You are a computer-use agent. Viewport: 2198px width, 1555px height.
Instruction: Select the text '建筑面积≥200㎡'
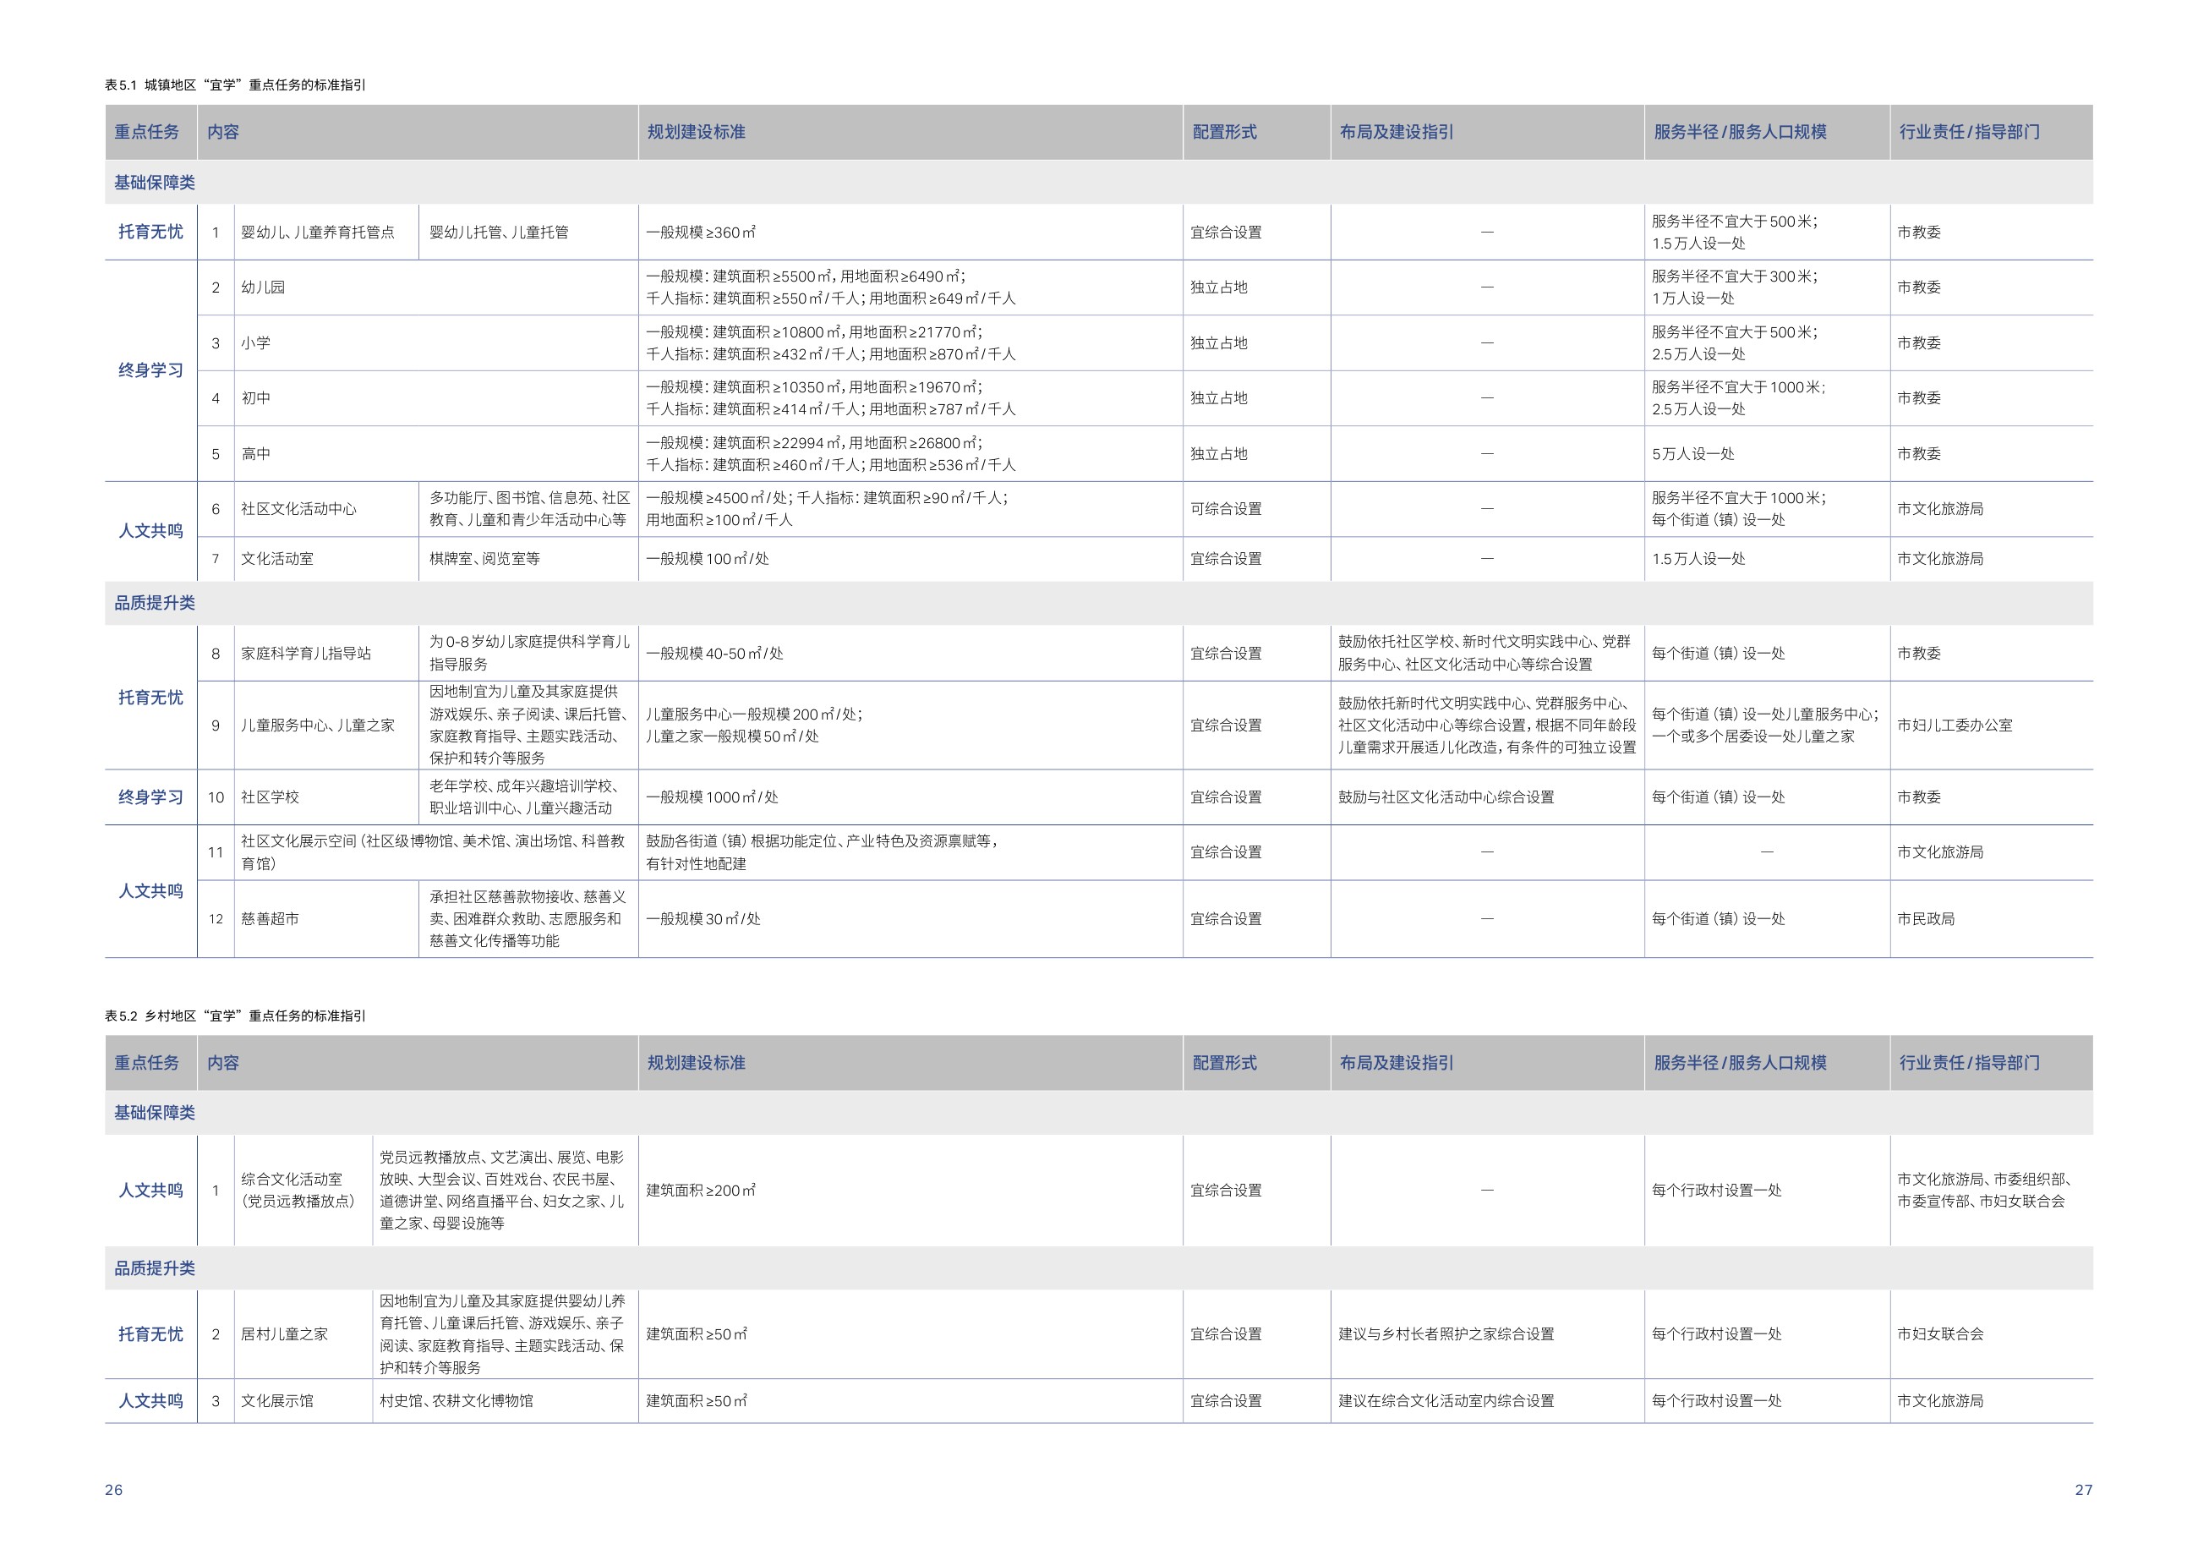tap(700, 1191)
